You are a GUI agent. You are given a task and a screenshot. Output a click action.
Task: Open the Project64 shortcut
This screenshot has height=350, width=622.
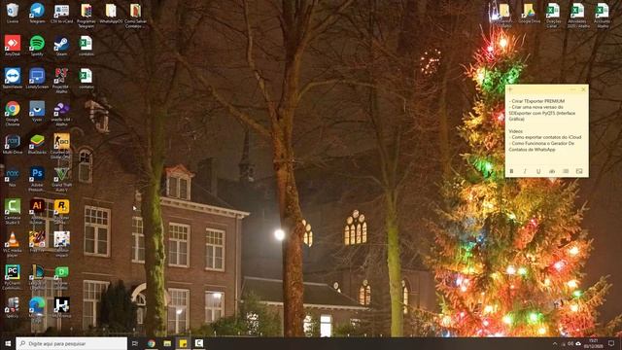[61, 80]
